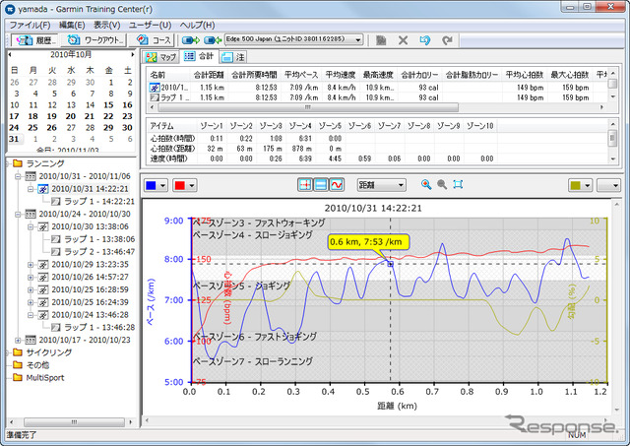Select October 31 in the calendar

coord(14,139)
